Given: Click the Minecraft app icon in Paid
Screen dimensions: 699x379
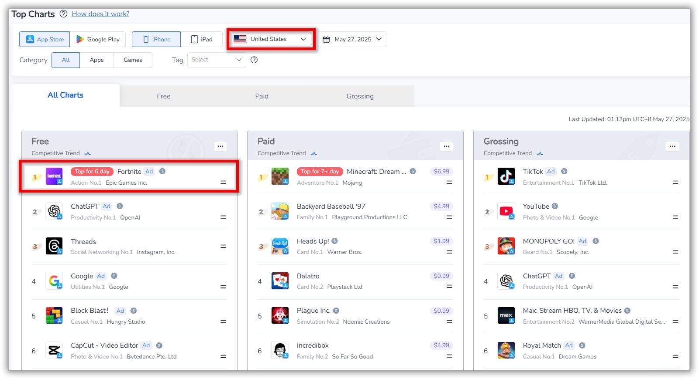Looking at the screenshot, I should tap(280, 176).
